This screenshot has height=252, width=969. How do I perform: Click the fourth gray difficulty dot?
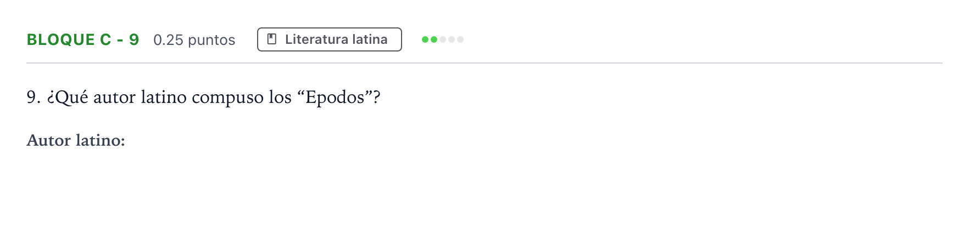point(452,39)
